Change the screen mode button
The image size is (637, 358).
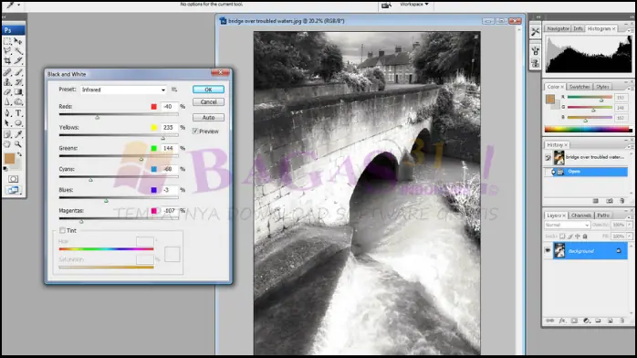(13, 190)
